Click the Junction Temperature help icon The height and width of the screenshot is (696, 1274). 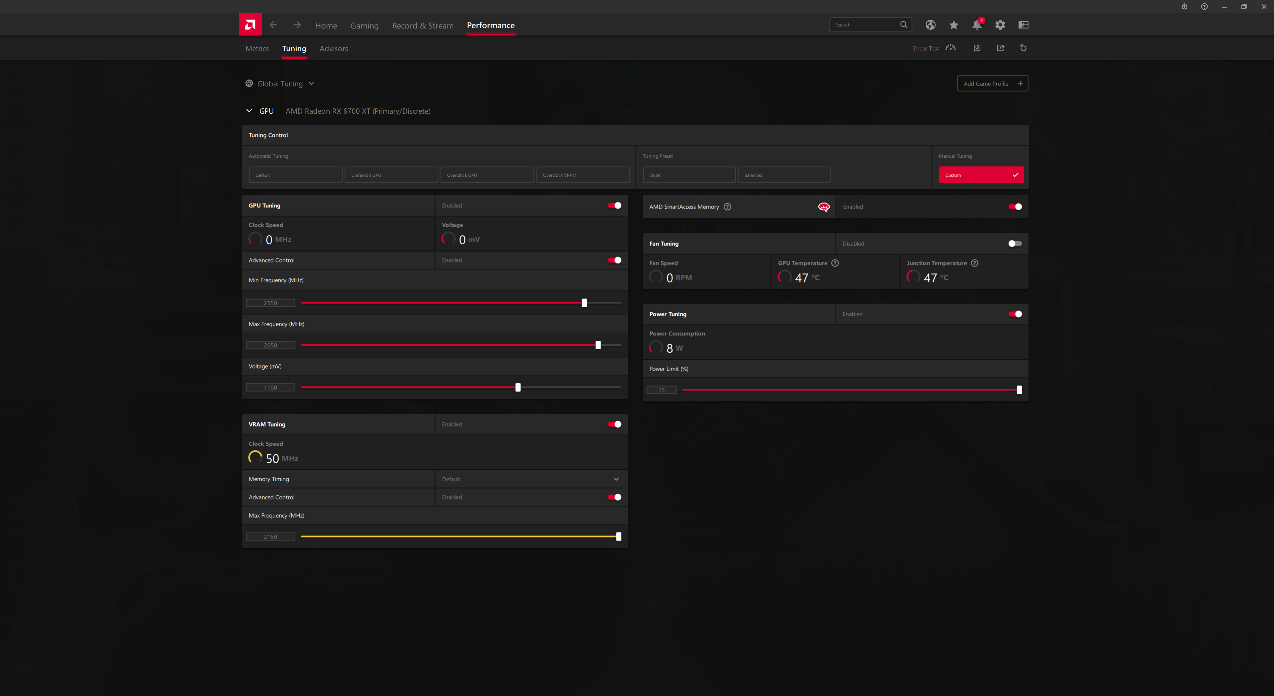974,263
